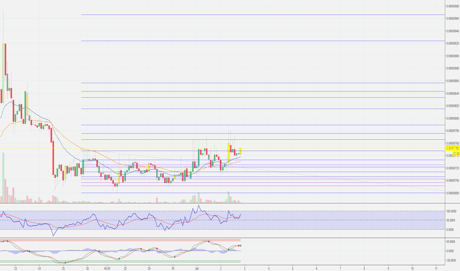460x271 pixels.
Task: Click the 50.0000 label in lowest oscillator pane
Action: 451,242
